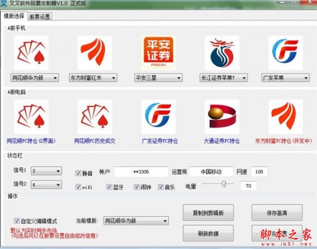Click the button below 保存高清

point(277,233)
